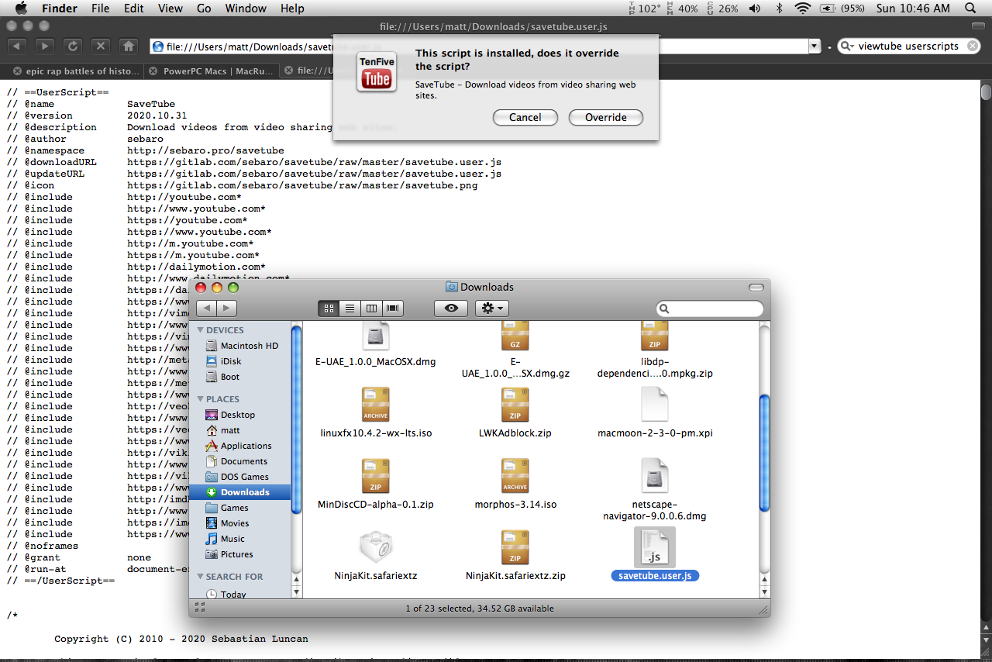Open the Apple menu
This screenshot has height=662, width=992.
(x=21, y=9)
